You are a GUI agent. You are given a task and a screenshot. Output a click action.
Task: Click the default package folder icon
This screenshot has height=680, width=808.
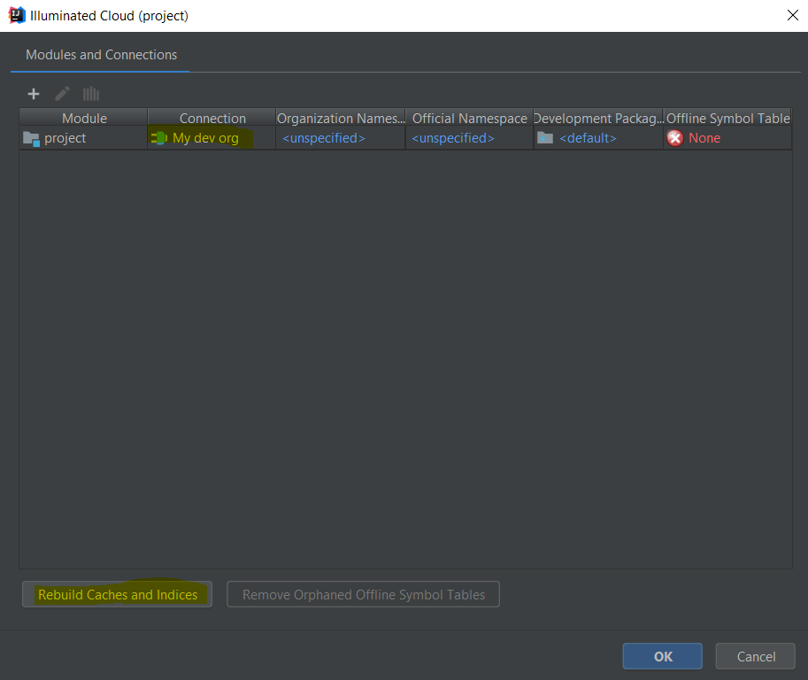pos(545,138)
